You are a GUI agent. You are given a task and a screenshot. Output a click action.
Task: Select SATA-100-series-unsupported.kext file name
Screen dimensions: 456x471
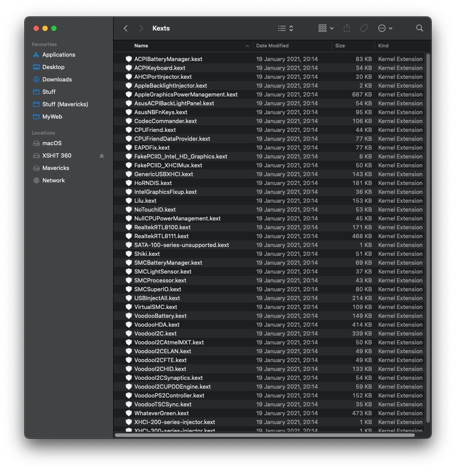coord(181,245)
